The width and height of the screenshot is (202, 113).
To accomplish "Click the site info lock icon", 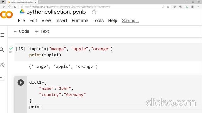I will click(22, 7).
